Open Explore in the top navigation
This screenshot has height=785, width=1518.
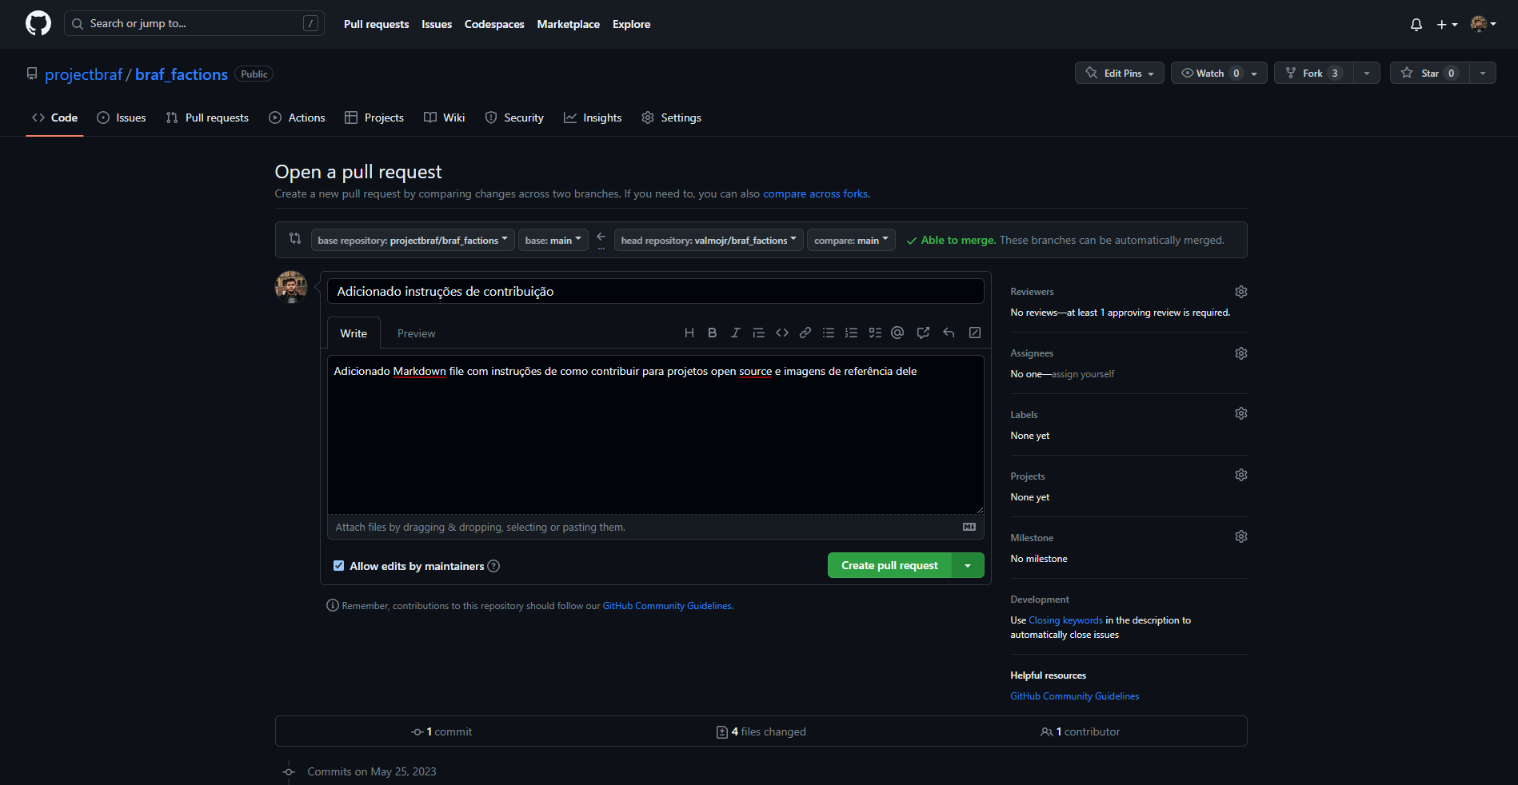[x=632, y=24]
